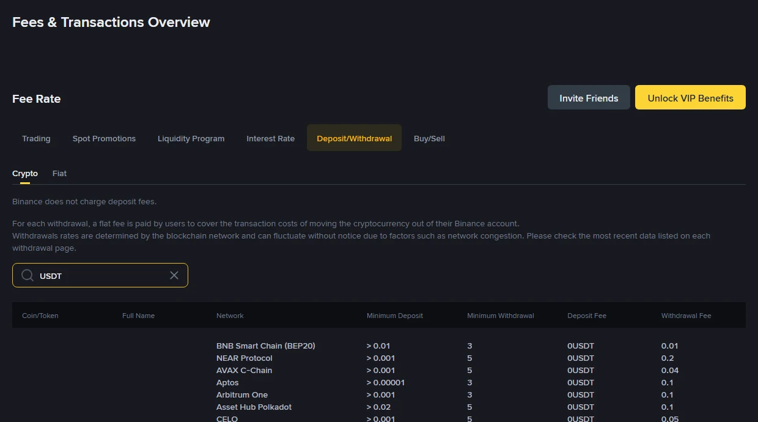Go to the Buy/Sell tab

[x=429, y=138]
